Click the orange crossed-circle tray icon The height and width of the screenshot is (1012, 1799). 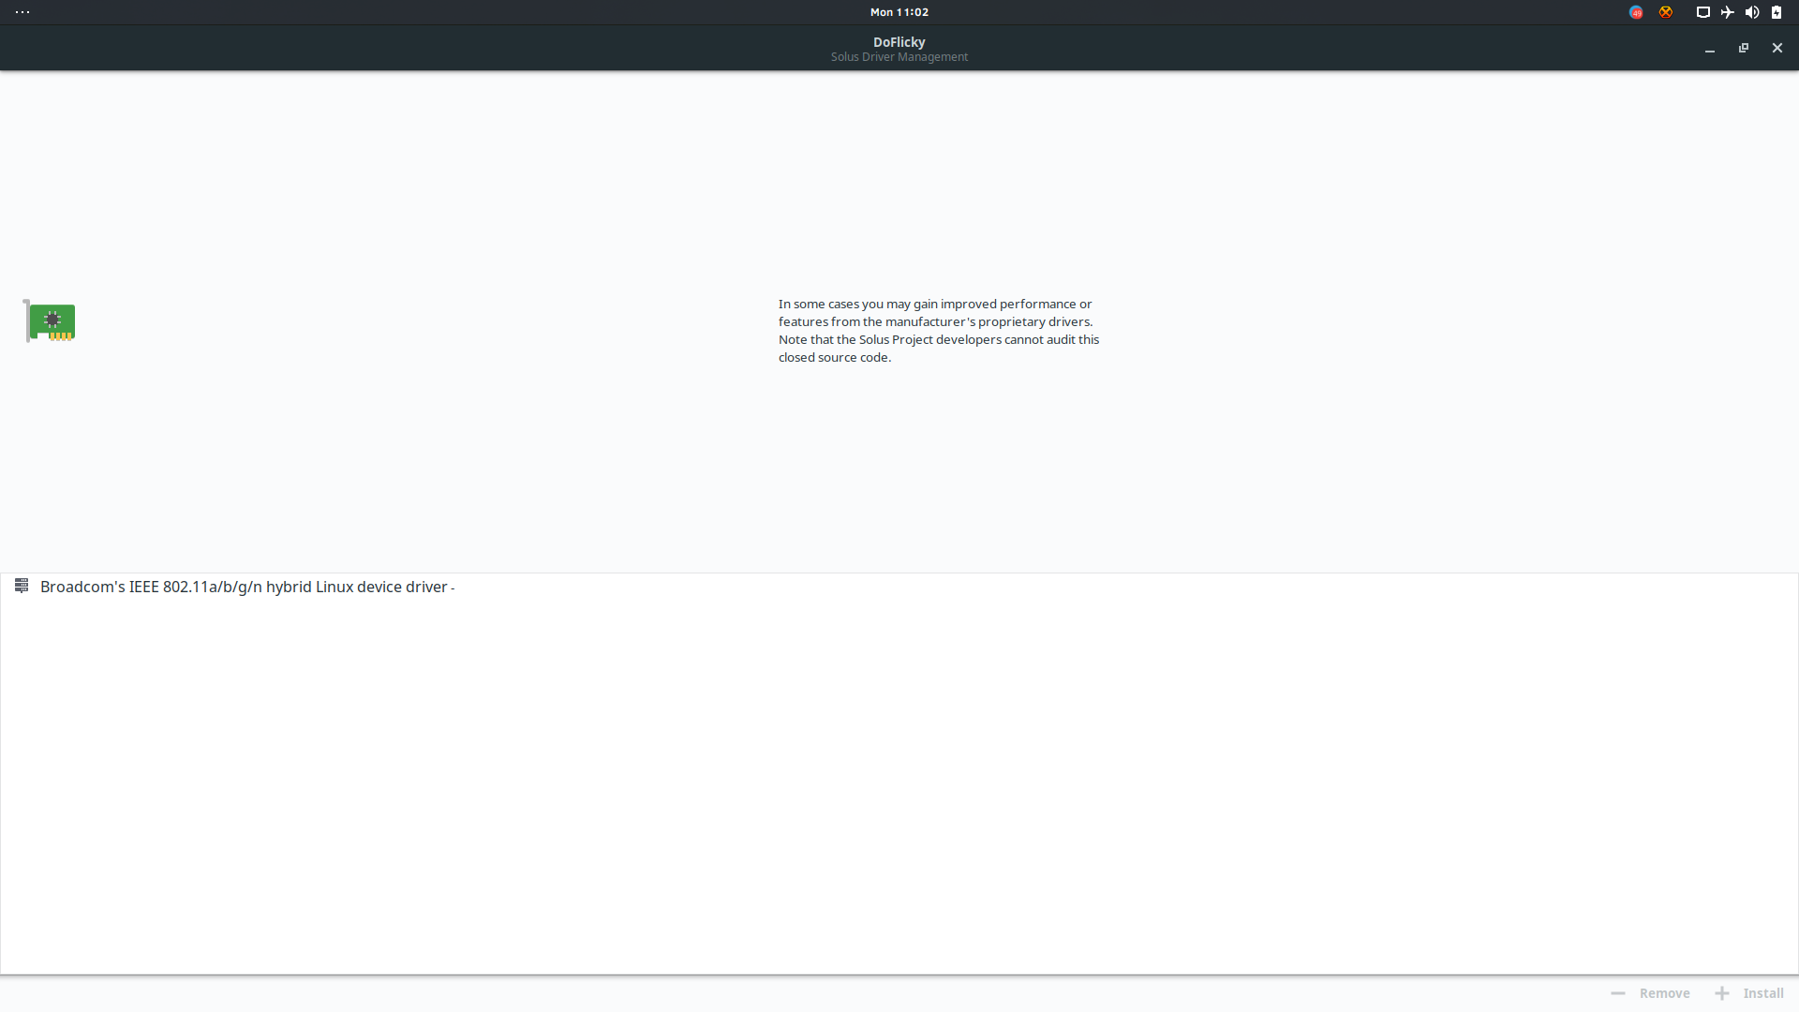click(1666, 12)
